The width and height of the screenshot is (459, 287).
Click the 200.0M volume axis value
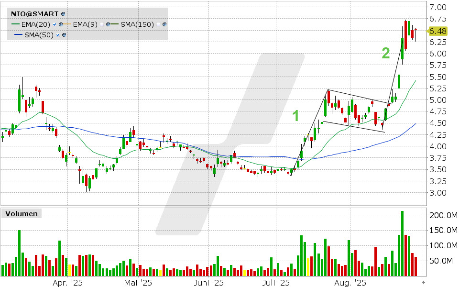(443, 216)
